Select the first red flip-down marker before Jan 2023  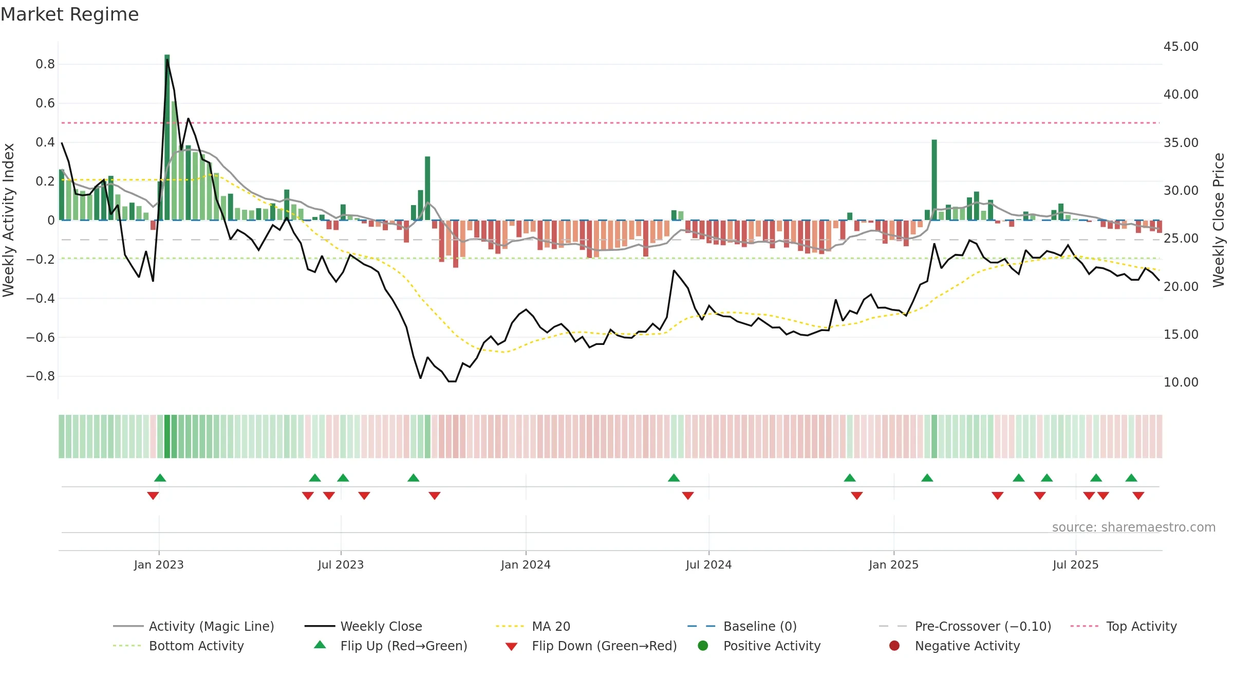153,496
